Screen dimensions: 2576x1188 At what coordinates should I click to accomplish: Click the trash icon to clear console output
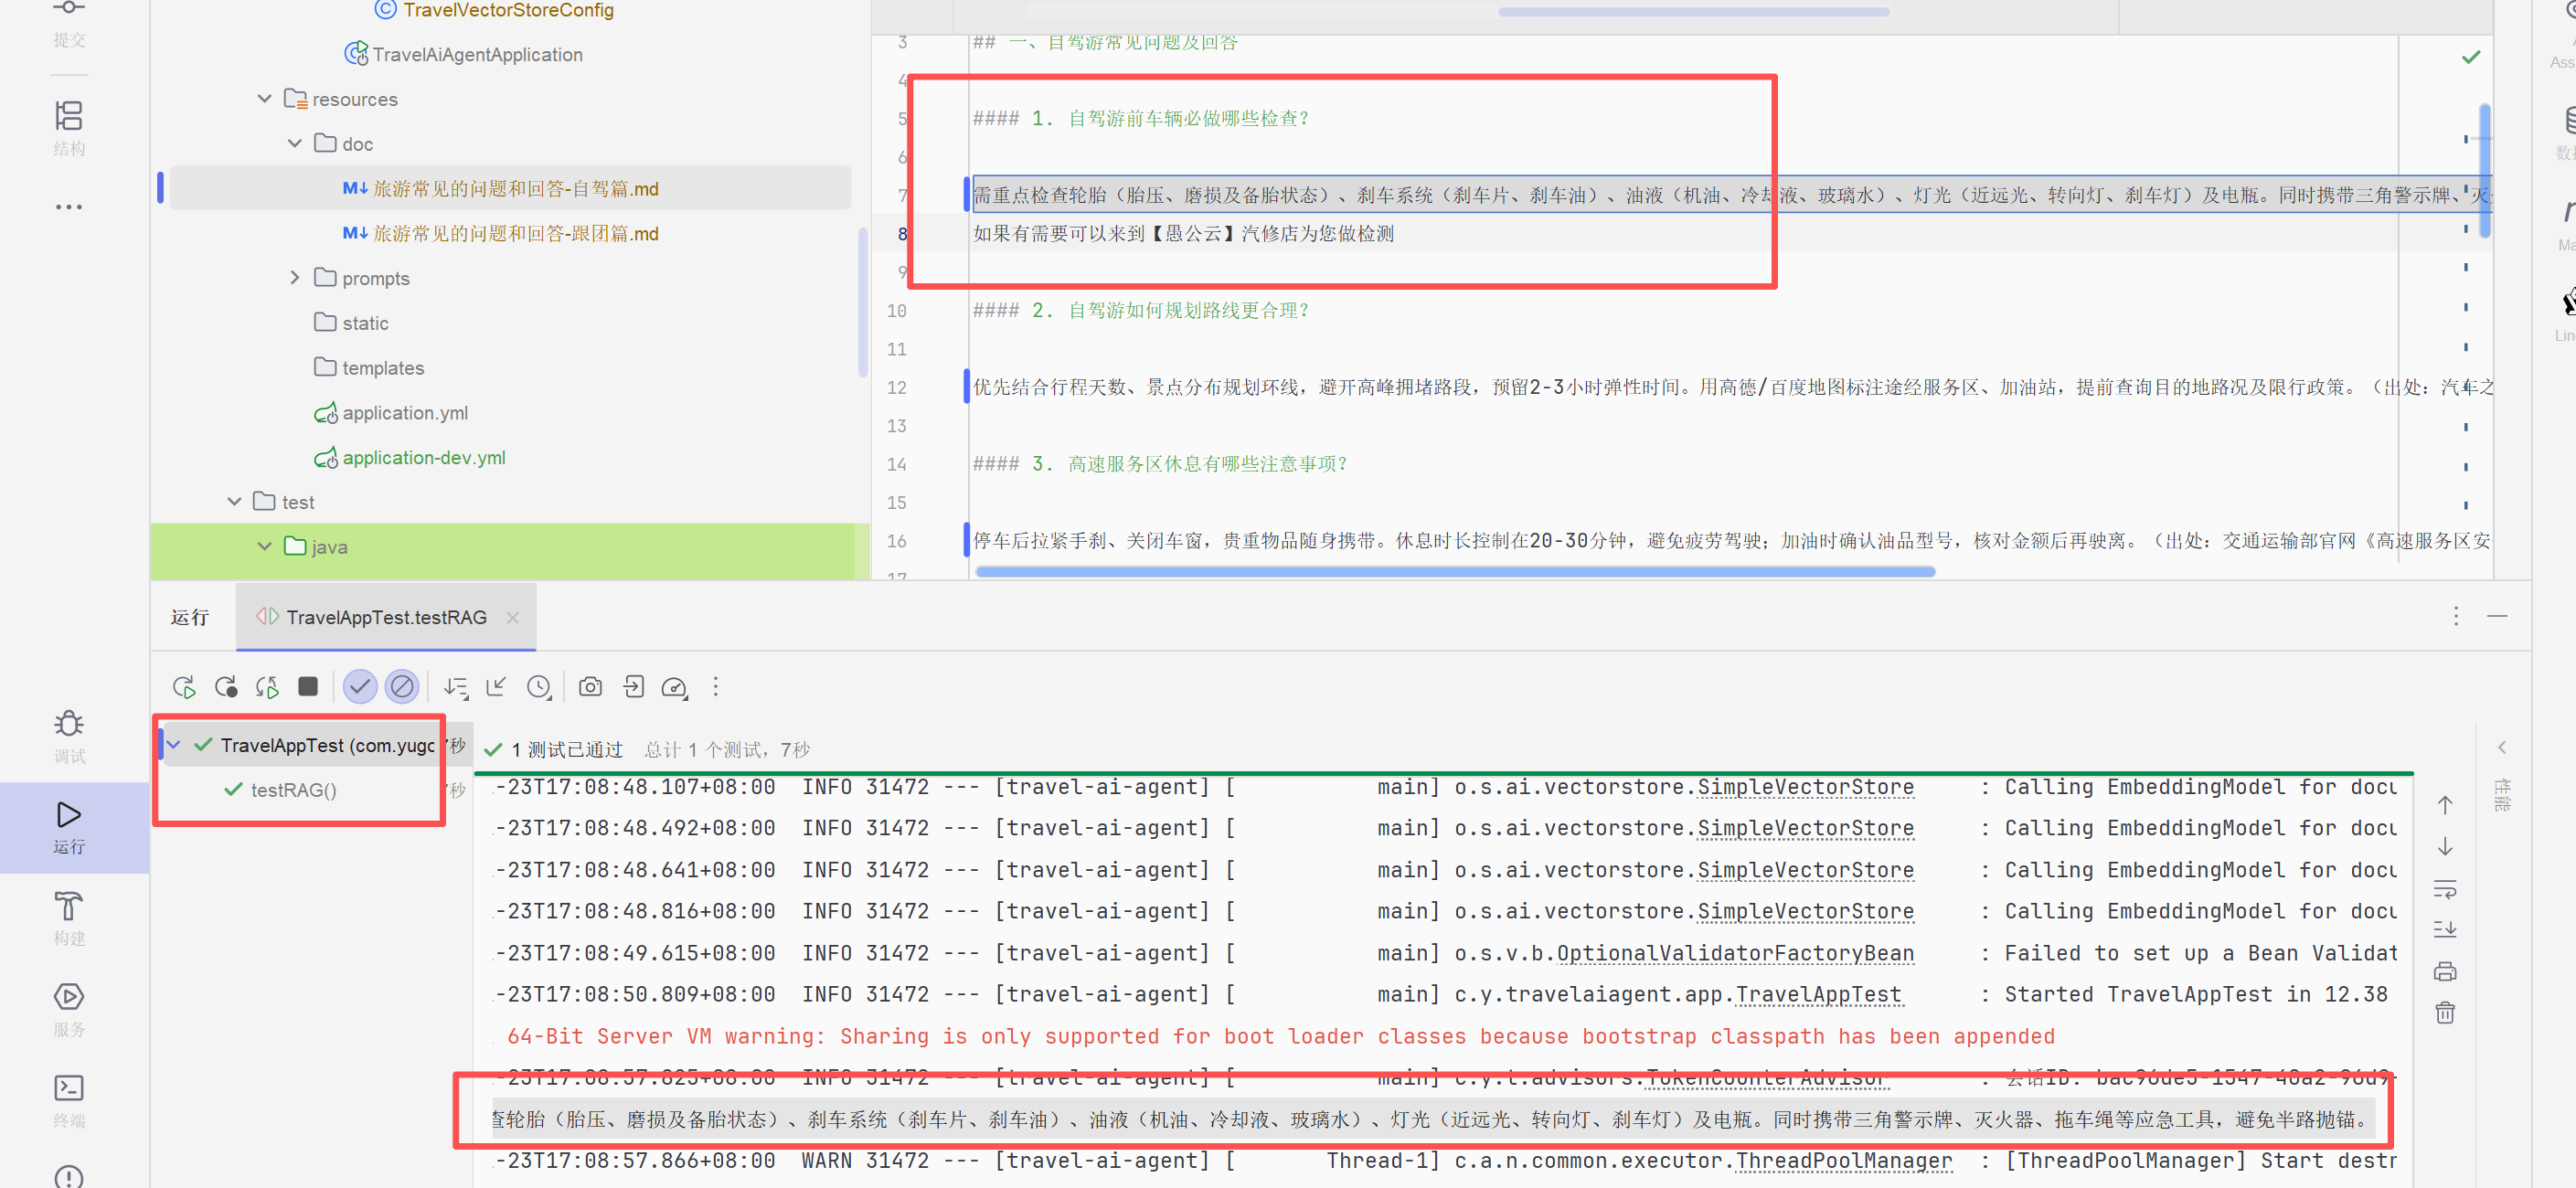point(2445,1013)
